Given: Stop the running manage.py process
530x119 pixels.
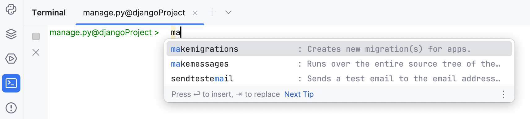Looking at the screenshot, I should point(36,36).
